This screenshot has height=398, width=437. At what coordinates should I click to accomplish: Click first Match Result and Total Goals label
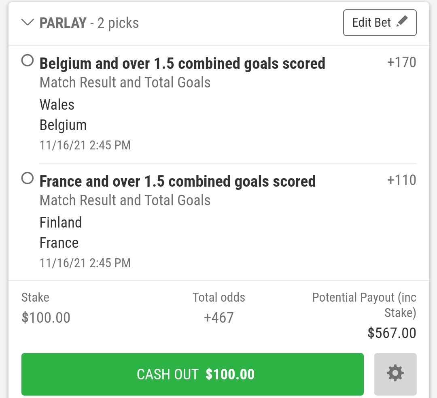pyautogui.click(x=125, y=83)
